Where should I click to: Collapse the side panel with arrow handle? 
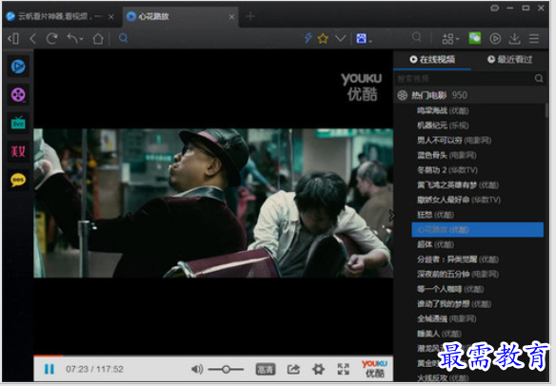[391, 215]
